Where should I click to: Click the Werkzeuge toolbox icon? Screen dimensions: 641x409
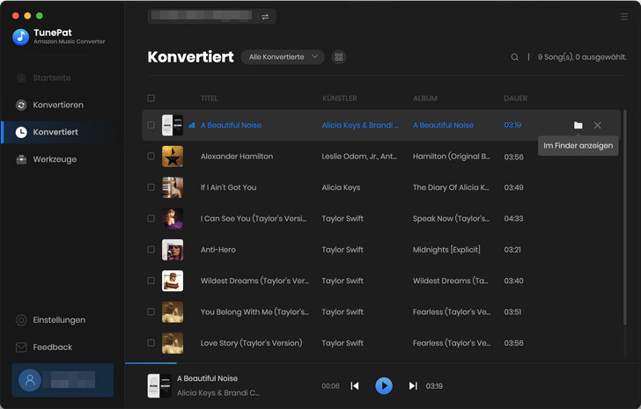pos(21,159)
